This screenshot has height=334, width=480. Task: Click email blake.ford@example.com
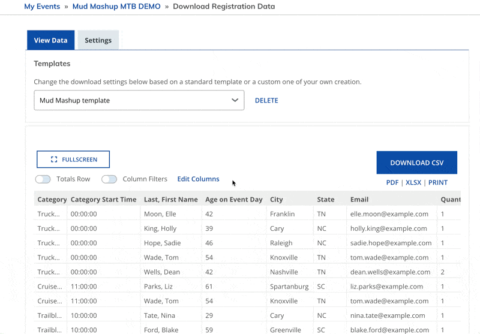click(389, 330)
